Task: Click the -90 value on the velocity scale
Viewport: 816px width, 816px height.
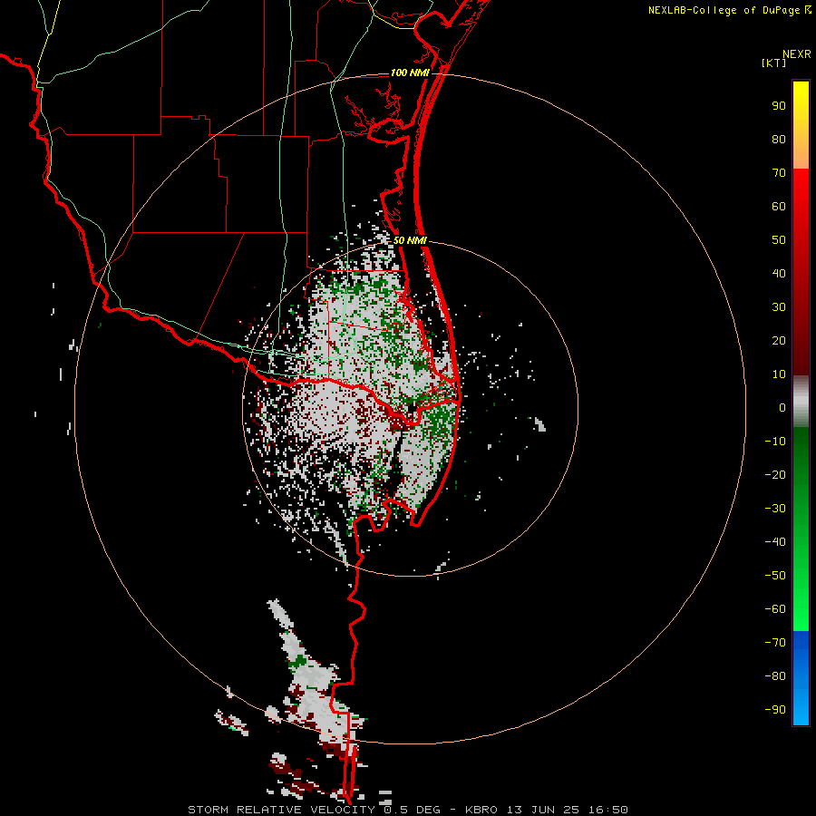Action: click(x=775, y=710)
